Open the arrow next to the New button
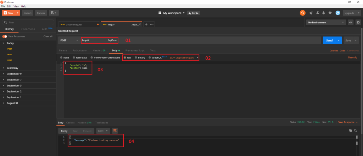The image size is (363, 156). (17, 13)
